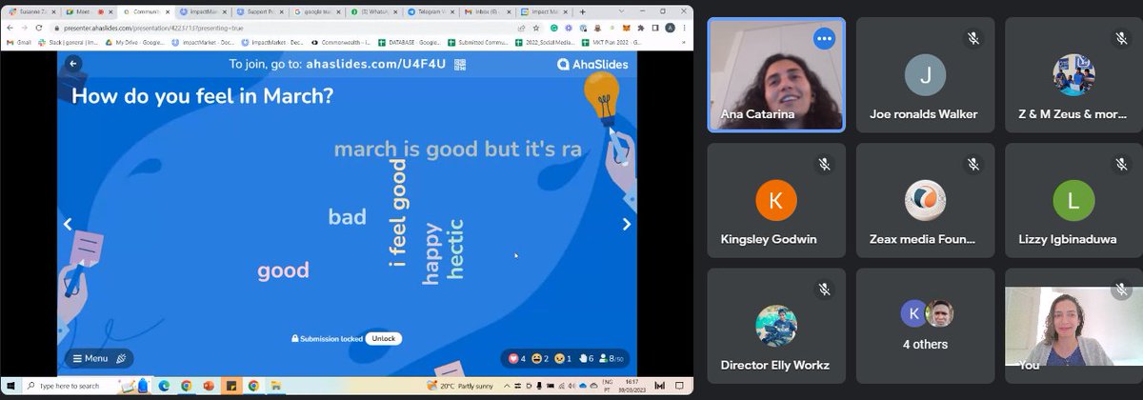Open the Windows Start menu
This screenshot has height=400, width=1143.
click(x=10, y=386)
